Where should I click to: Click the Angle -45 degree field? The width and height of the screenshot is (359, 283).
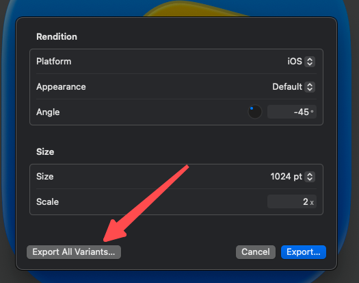[292, 112]
